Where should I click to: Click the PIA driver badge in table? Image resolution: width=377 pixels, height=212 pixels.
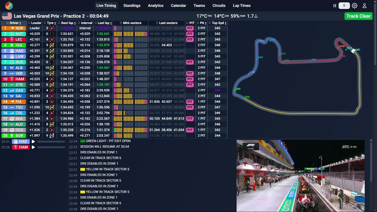tap(14, 102)
